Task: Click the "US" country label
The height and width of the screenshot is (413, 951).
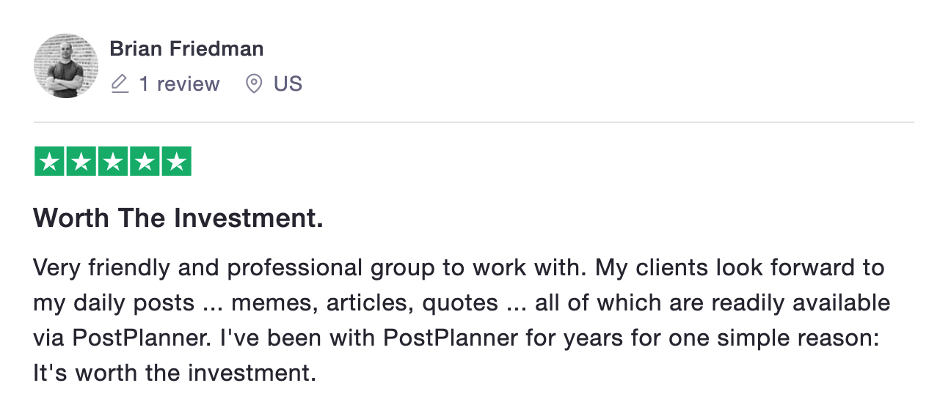Action: [288, 84]
